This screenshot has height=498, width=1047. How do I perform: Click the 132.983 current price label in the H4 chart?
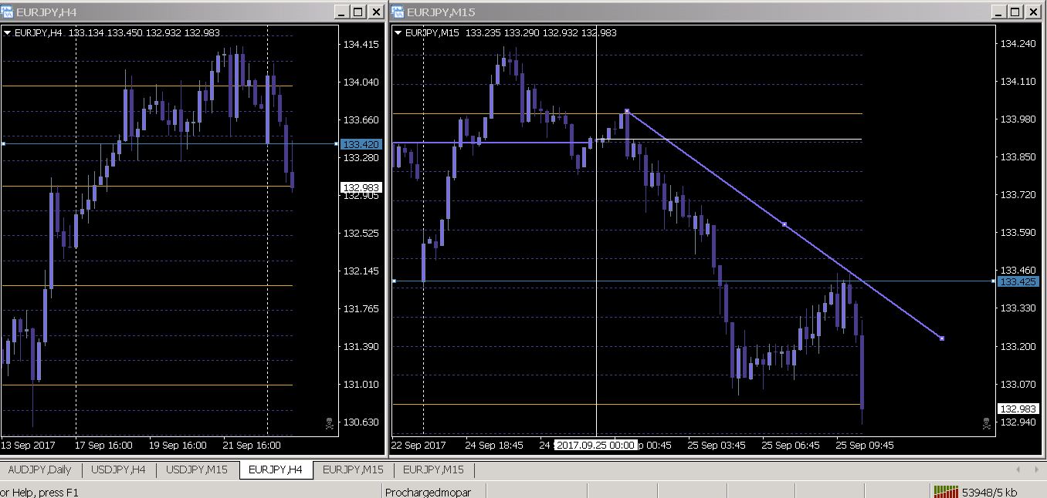[361, 187]
